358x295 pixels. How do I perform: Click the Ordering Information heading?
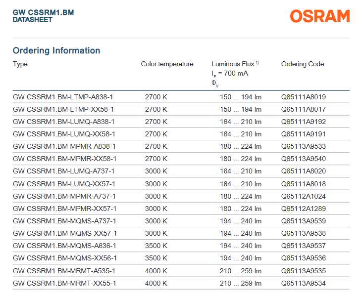click(x=56, y=50)
